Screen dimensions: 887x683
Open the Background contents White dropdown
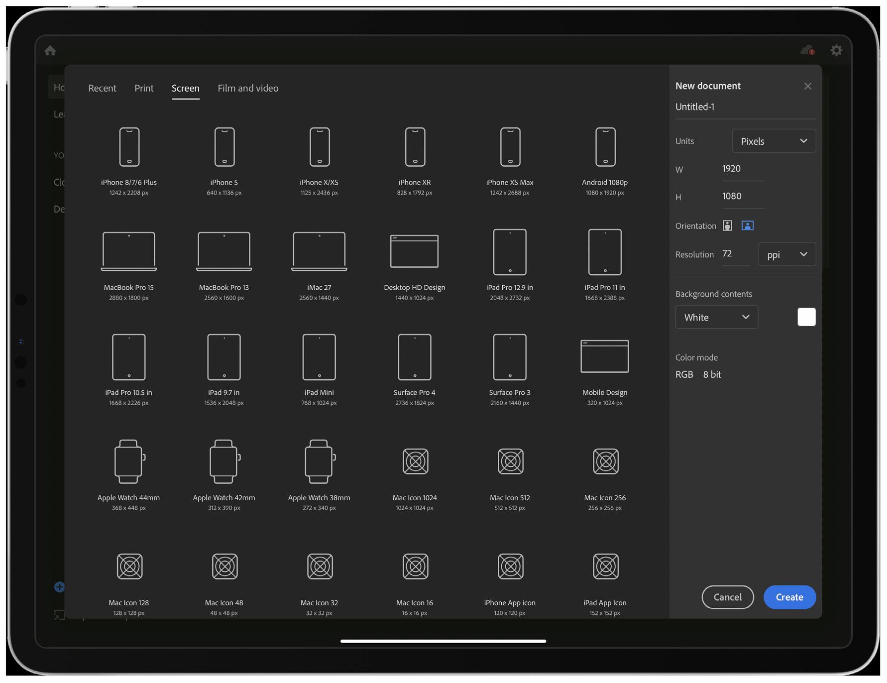pos(716,317)
